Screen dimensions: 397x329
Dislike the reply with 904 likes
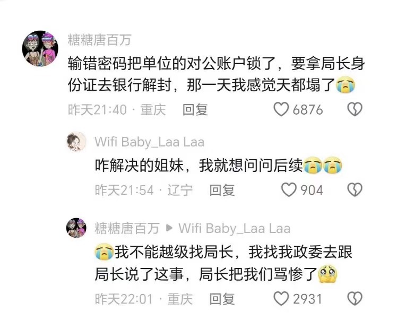[x=355, y=190]
